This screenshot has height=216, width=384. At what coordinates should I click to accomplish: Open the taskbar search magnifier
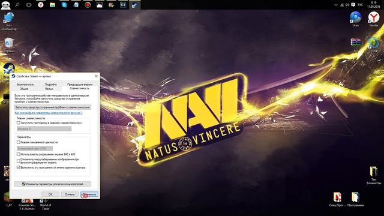click(x=17, y=5)
